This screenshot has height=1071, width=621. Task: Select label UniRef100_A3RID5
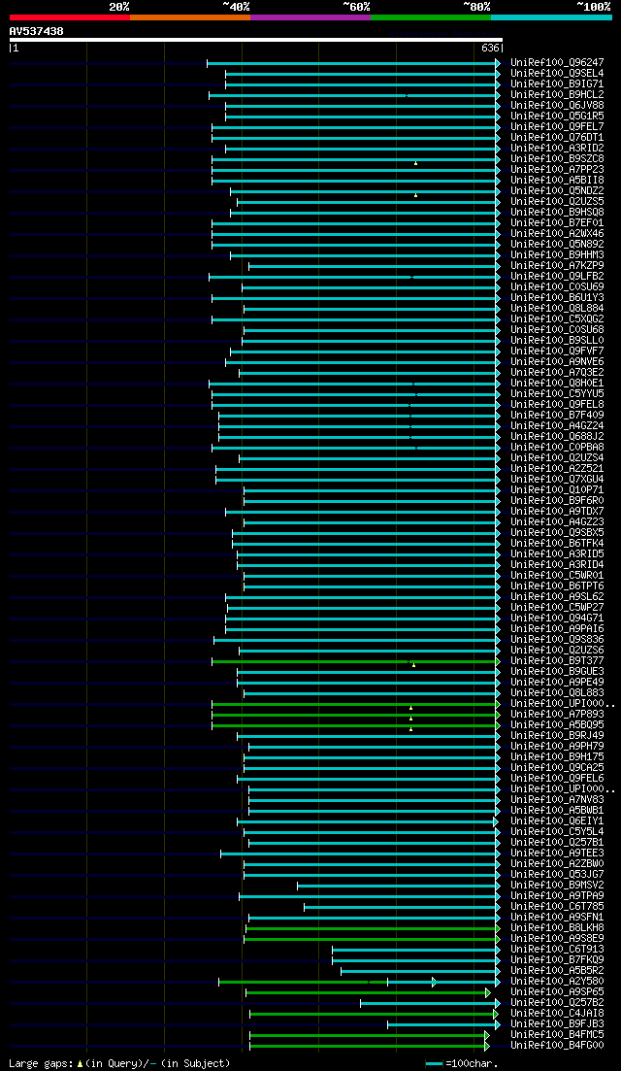(x=557, y=553)
